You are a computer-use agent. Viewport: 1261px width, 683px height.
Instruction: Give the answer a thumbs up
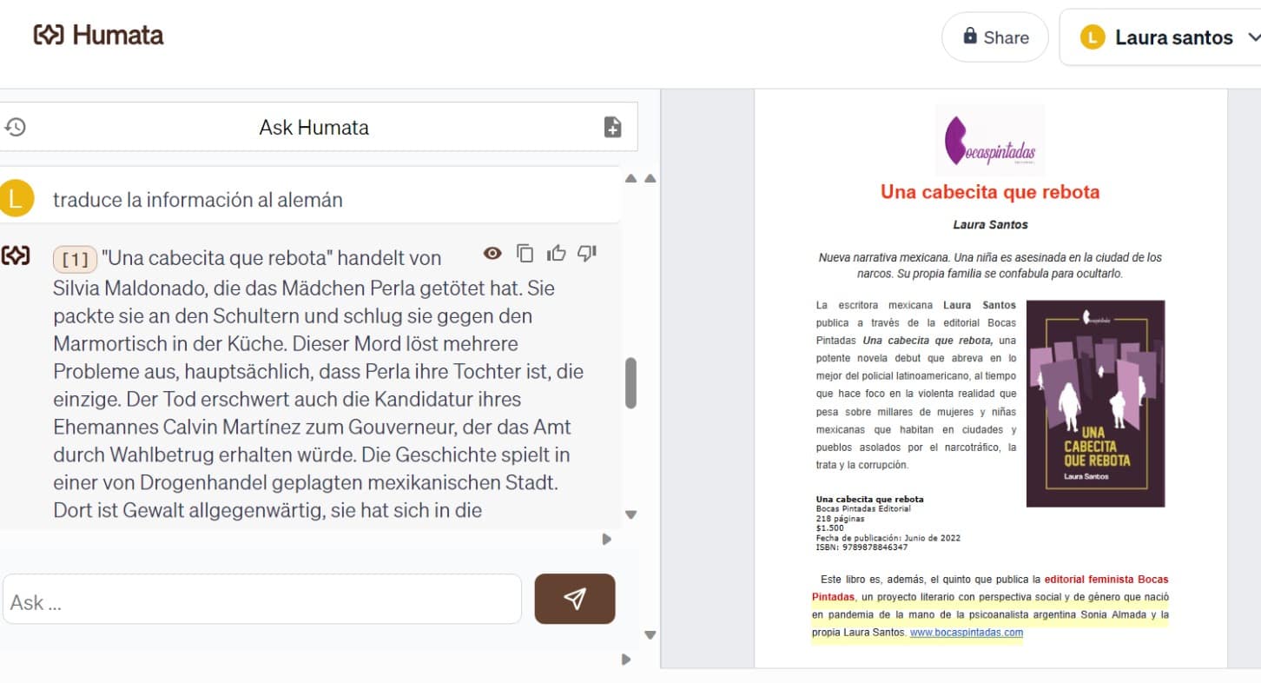coord(556,253)
